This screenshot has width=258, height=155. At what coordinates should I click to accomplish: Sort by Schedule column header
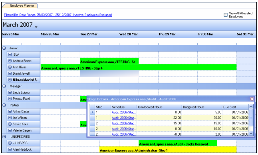tap(124, 107)
